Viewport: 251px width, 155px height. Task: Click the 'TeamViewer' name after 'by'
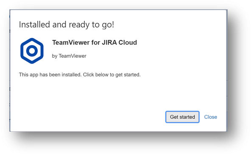point(73,56)
